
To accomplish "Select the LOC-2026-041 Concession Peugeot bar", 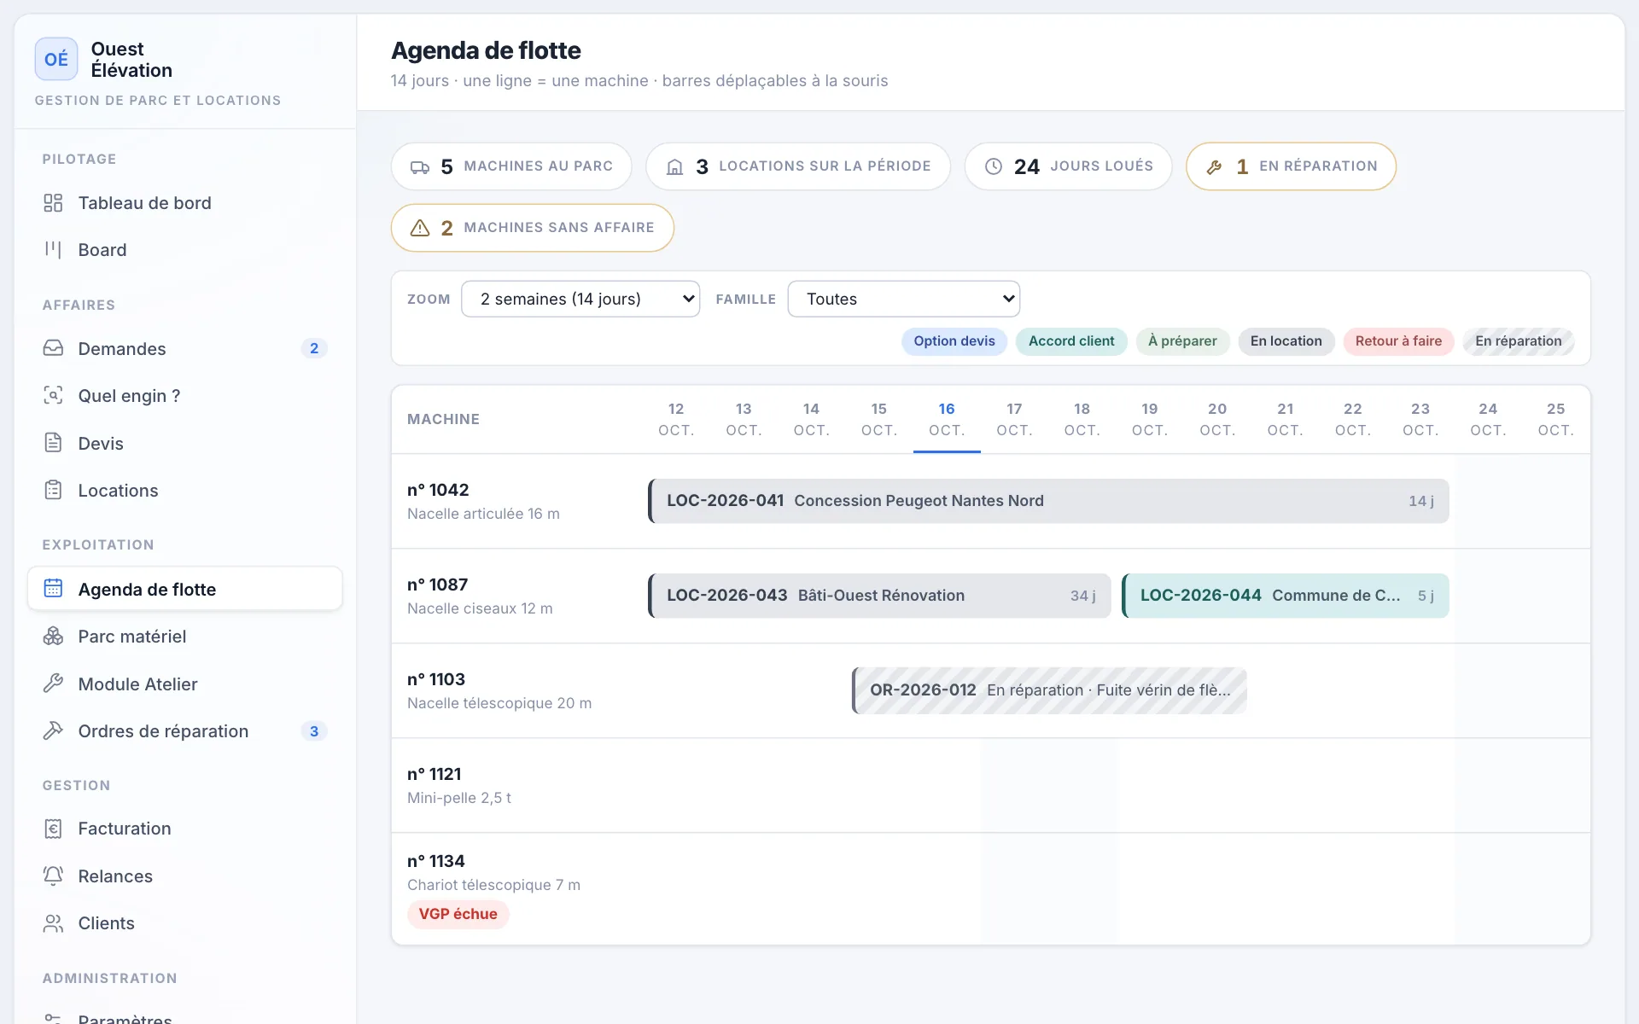I will click(1048, 501).
